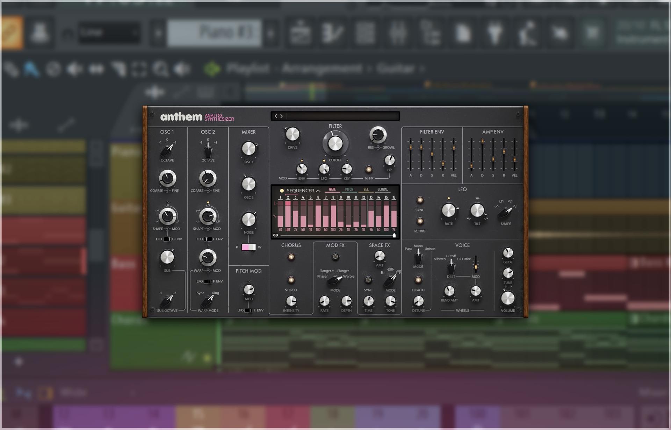Click the LFO SHAPE selector
This screenshot has width=671, height=430.
pos(505,212)
